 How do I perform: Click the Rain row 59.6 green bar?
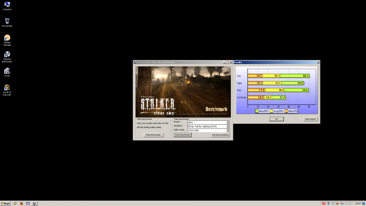296,90
